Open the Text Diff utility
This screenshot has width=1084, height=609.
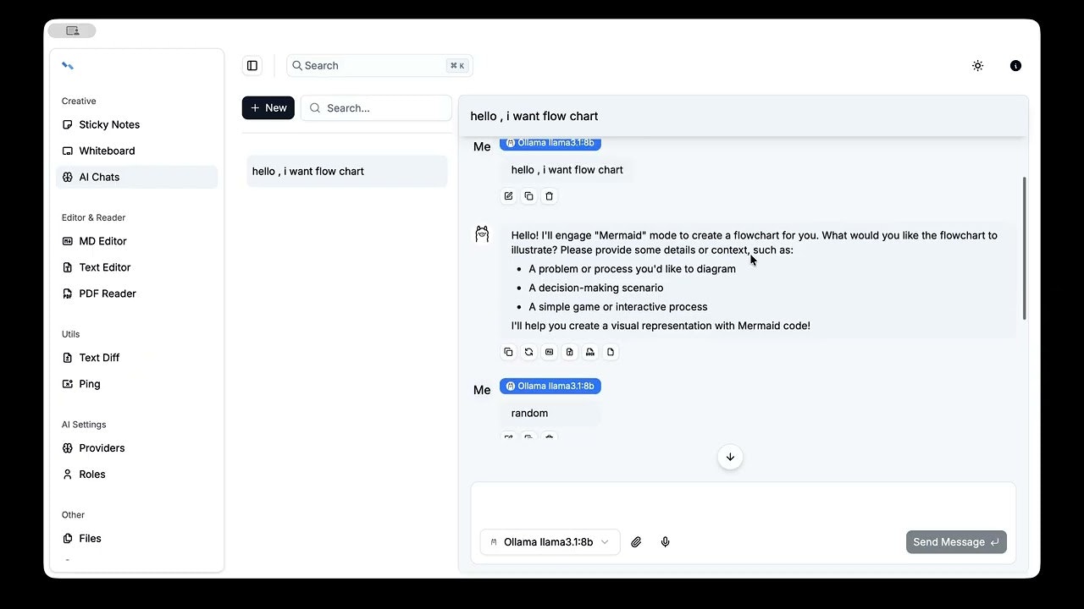pyautogui.click(x=136, y=358)
